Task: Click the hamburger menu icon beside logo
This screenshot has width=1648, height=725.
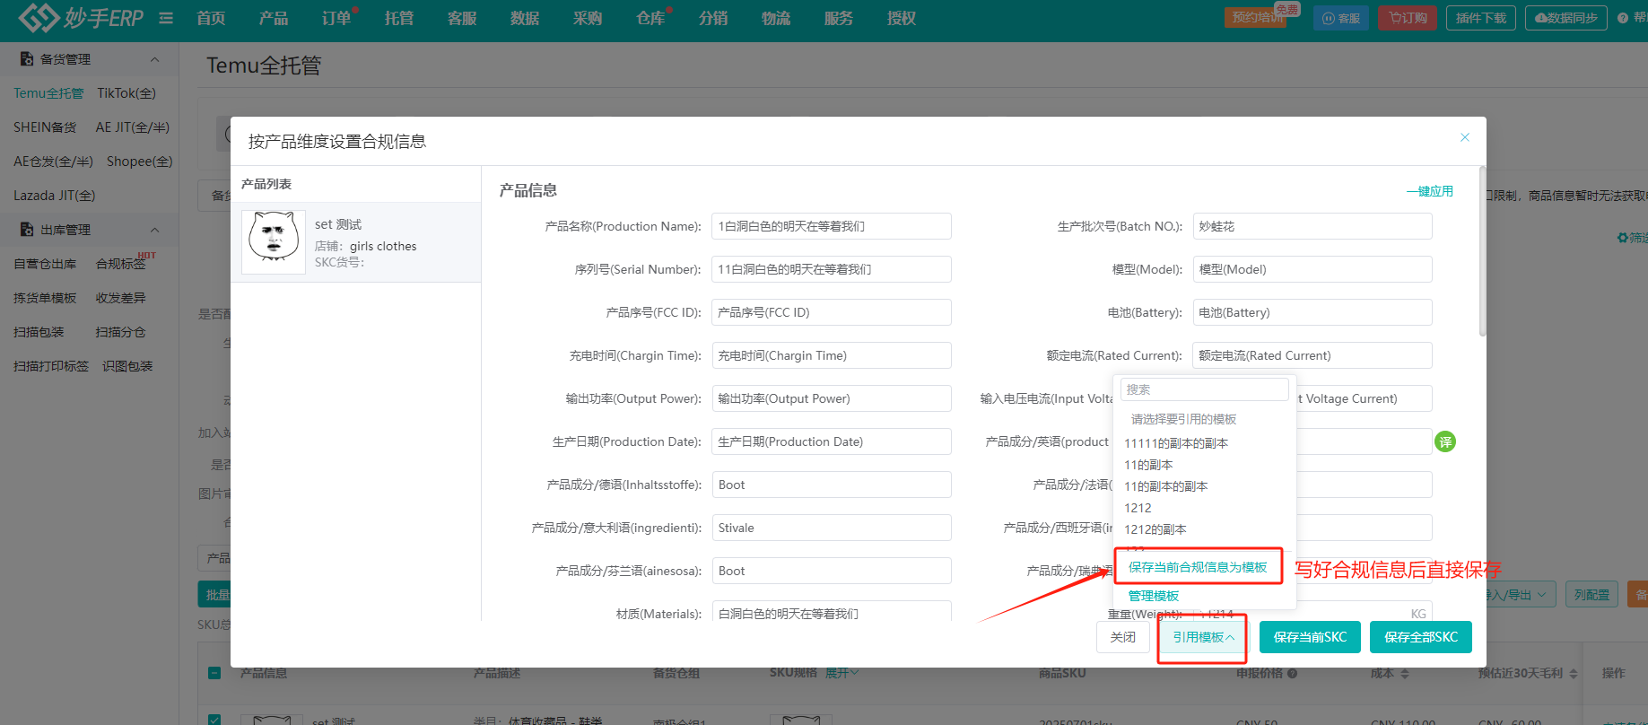Action: pyautogui.click(x=166, y=18)
